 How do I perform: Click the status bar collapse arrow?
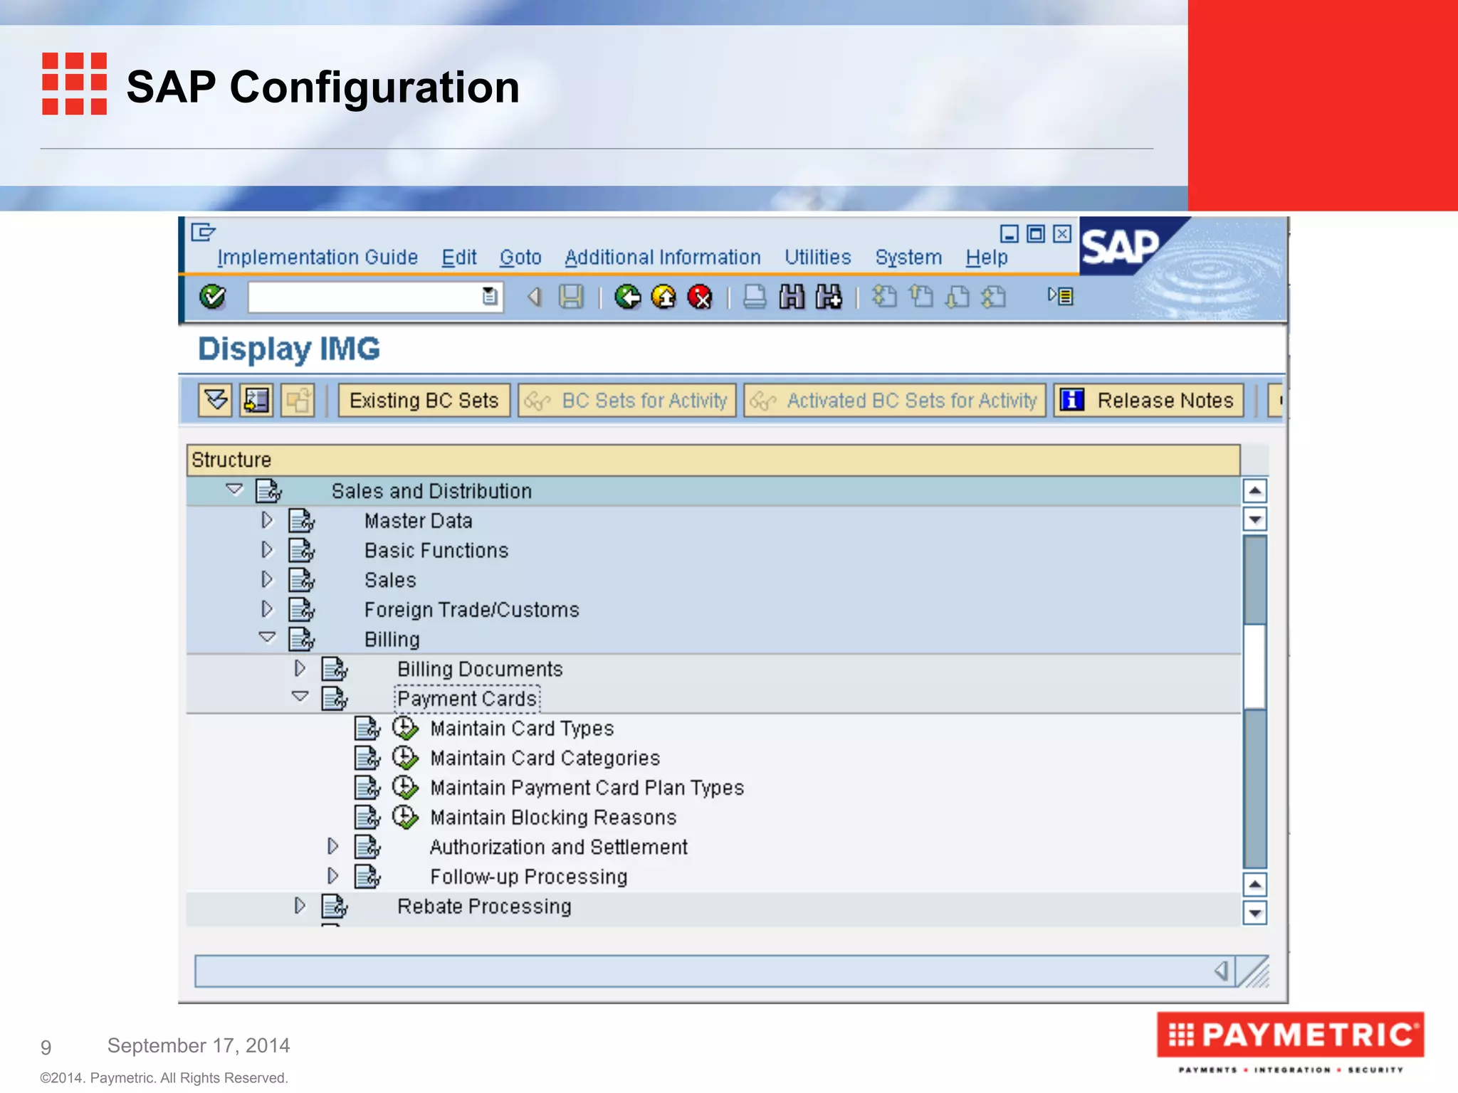(1222, 971)
